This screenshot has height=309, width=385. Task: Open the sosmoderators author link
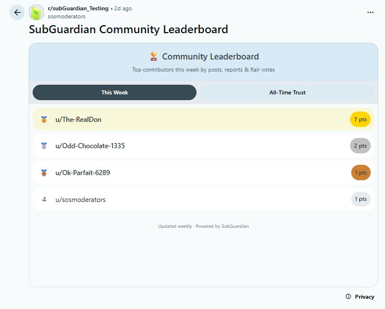point(66,17)
